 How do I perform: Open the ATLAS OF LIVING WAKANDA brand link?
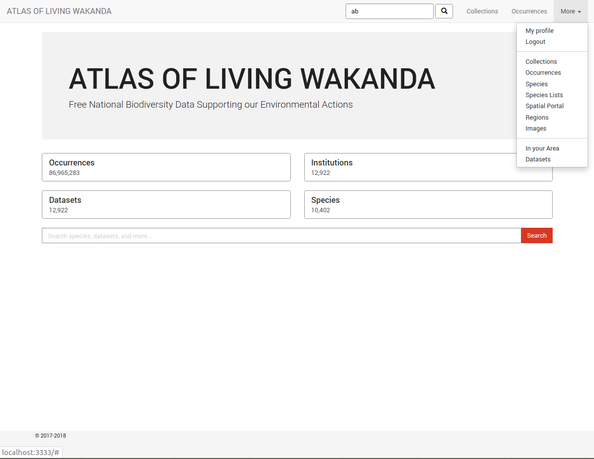point(59,11)
